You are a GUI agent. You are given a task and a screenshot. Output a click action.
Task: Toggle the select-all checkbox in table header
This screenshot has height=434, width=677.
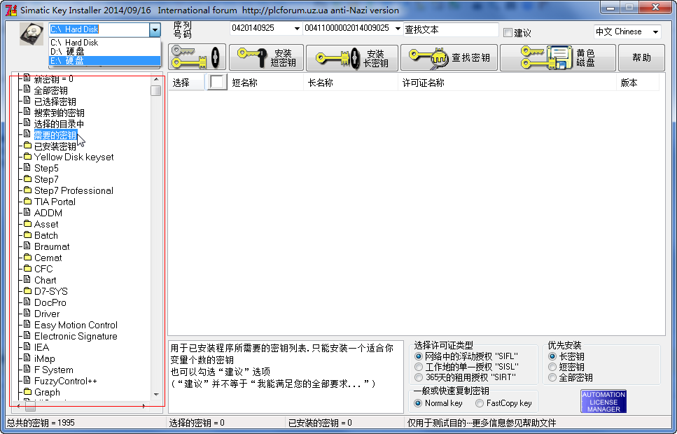[x=217, y=82]
